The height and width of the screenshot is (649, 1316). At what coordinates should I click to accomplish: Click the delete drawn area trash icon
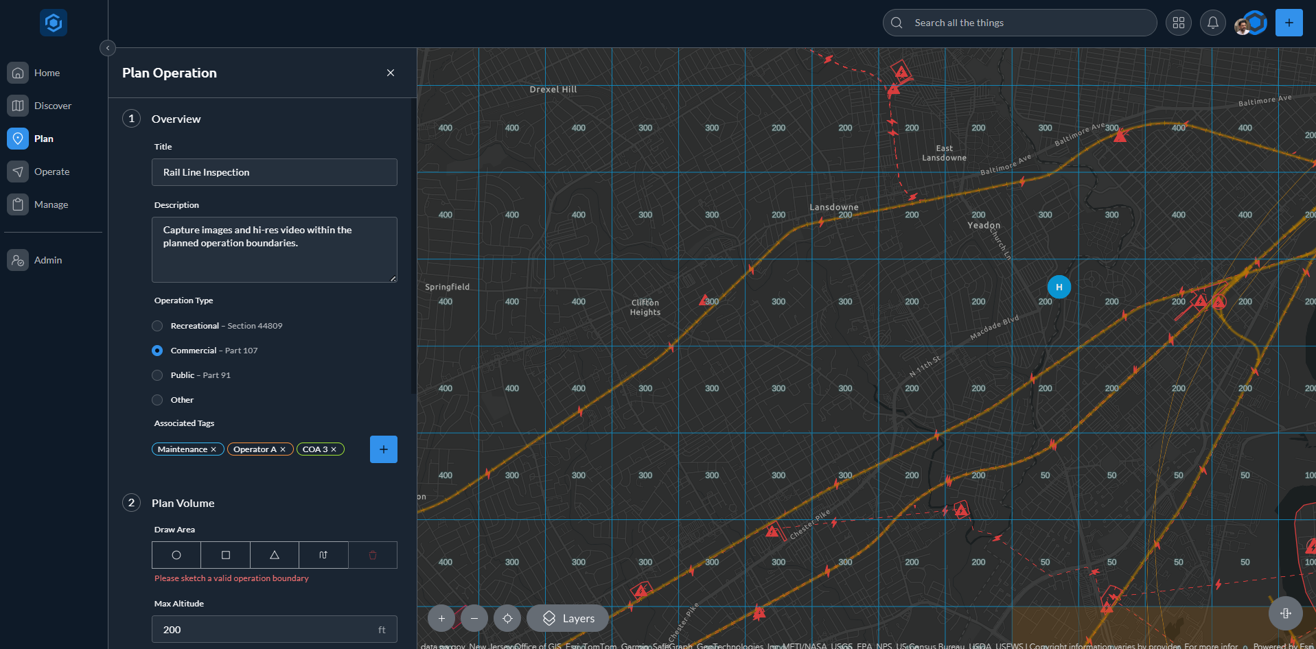point(373,555)
